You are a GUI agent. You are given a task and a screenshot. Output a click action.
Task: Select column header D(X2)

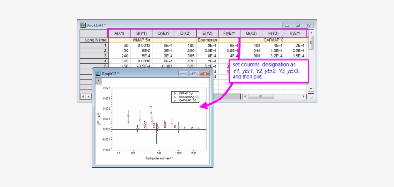click(185, 33)
